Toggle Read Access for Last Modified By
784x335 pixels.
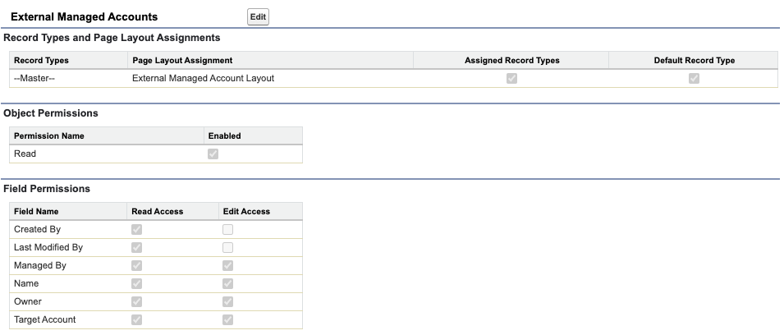click(x=137, y=248)
